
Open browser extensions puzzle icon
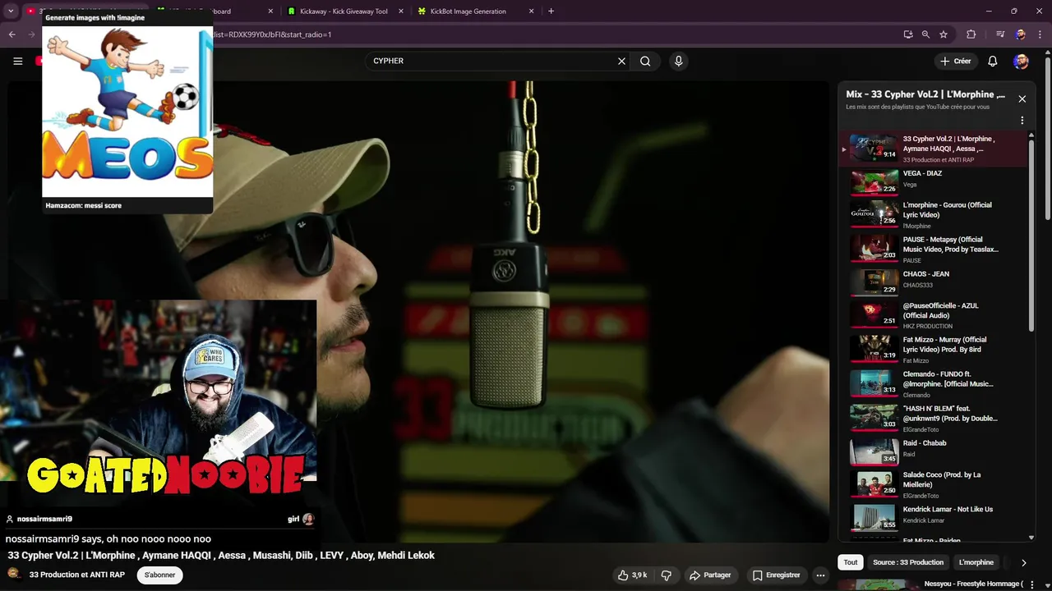tap(971, 34)
